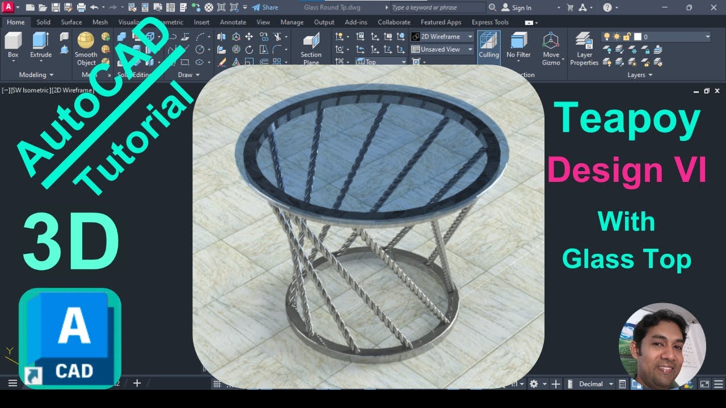Viewport: 726px width, 408px height.
Task: Toggle layer 0 freeze sun icon
Action: pos(617,37)
